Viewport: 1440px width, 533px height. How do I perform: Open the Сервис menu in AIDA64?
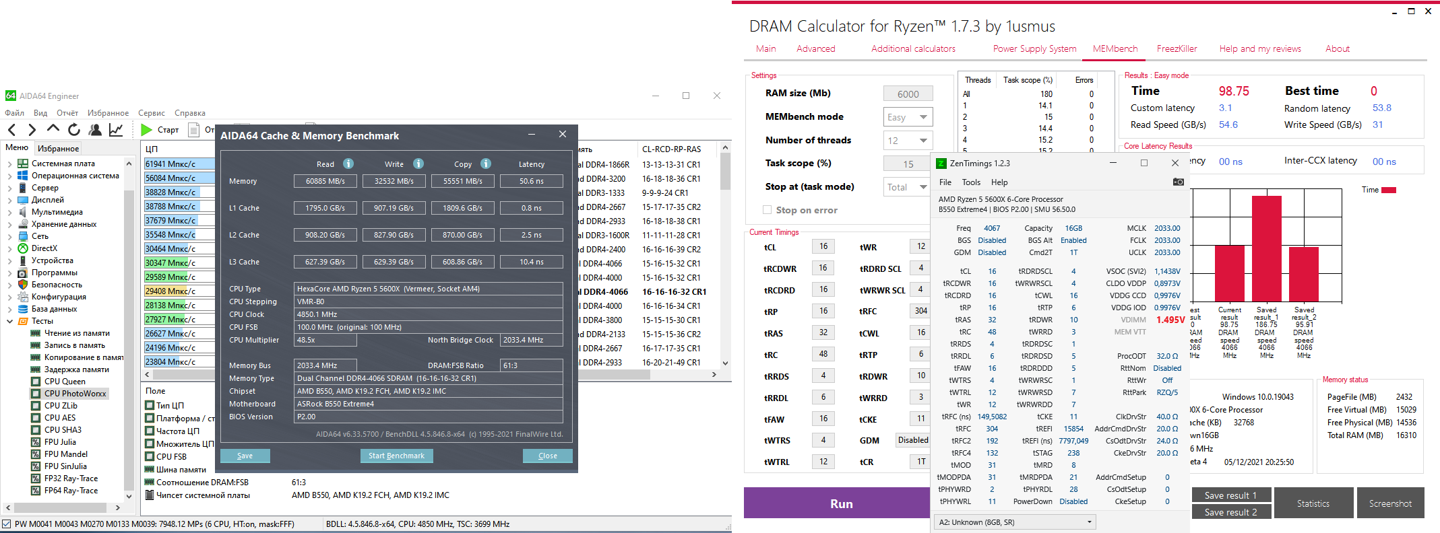[x=152, y=113]
